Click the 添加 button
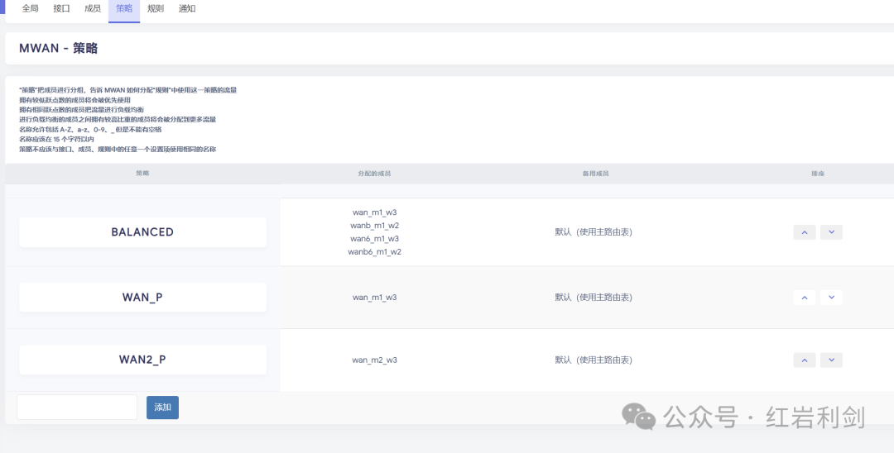This screenshot has height=453, width=894. [x=162, y=408]
